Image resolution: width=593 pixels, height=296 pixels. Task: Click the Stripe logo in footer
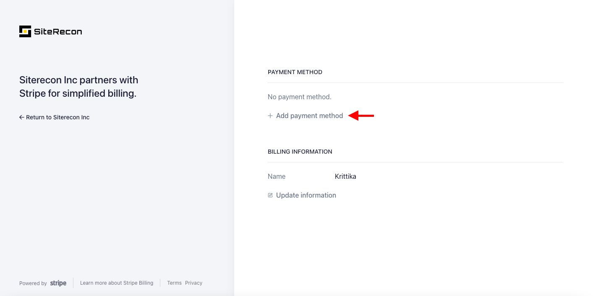coord(58,283)
